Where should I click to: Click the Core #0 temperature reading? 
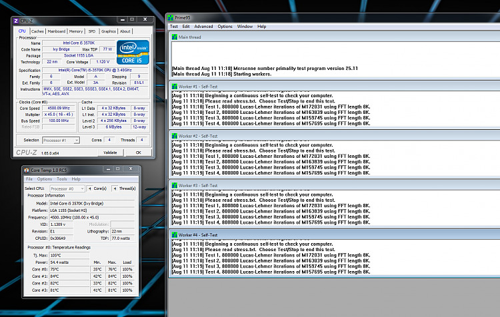[69, 269]
